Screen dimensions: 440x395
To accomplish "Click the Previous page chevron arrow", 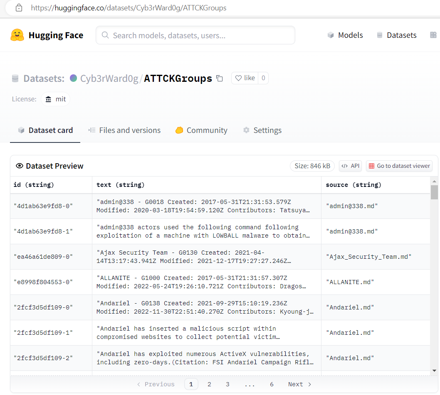I will (138, 384).
